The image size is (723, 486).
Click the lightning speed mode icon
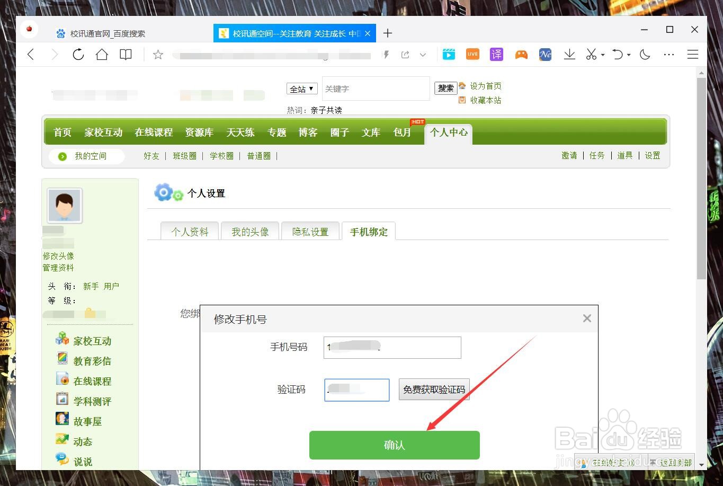[386, 54]
